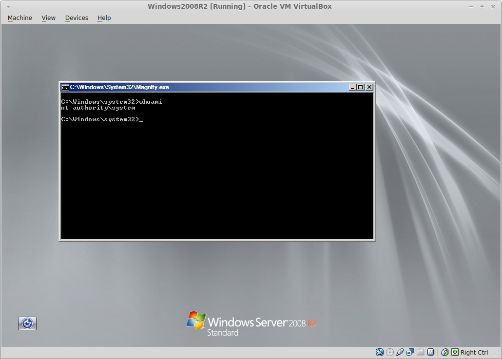Click the 'whoami' command text

pyautogui.click(x=151, y=102)
